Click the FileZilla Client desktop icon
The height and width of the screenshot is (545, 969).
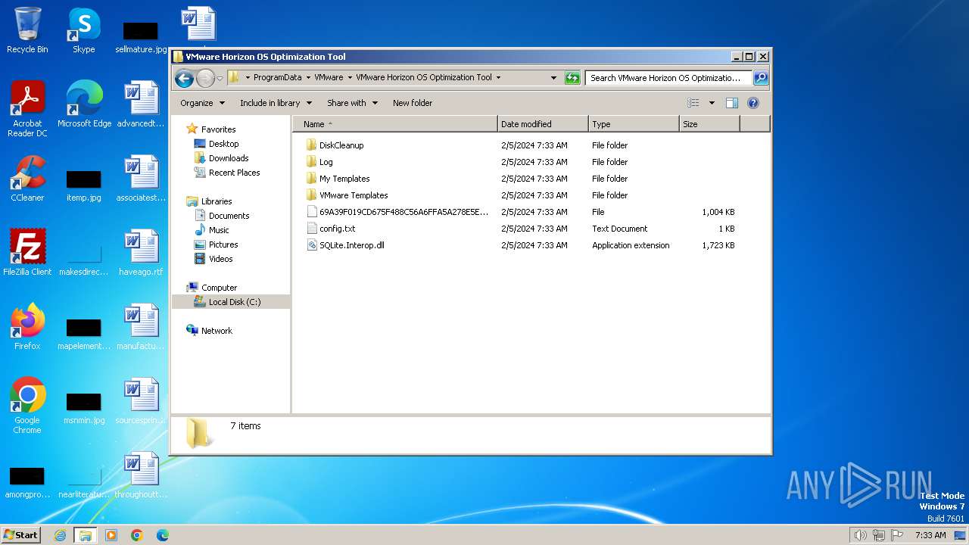[x=27, y=253]
